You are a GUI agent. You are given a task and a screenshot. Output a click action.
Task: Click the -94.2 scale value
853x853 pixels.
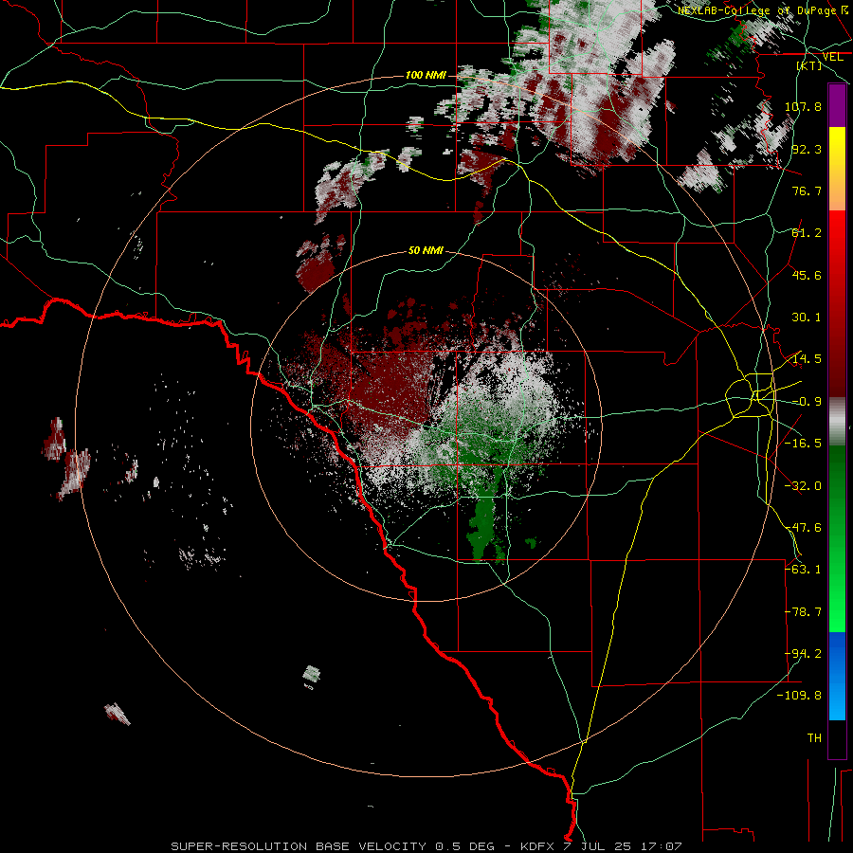coord(803,654)
